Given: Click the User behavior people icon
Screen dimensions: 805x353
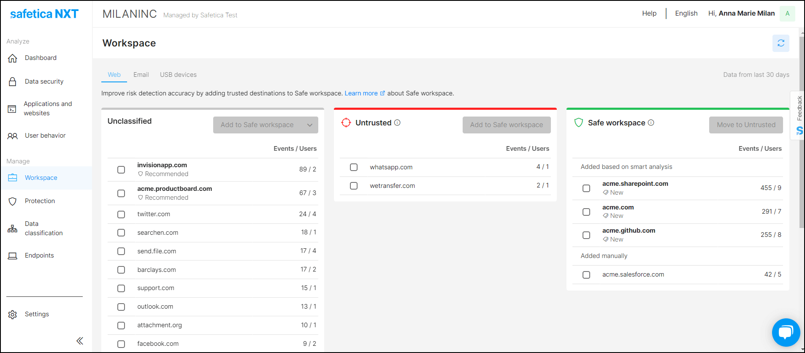Looking at the screenshot, I should point(13,136).
